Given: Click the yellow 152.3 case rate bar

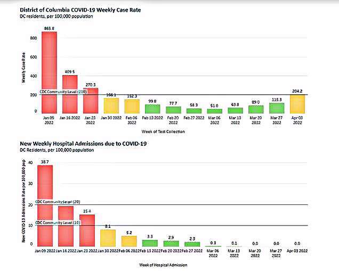Looking at the screenshot, I should pos(132,106).
